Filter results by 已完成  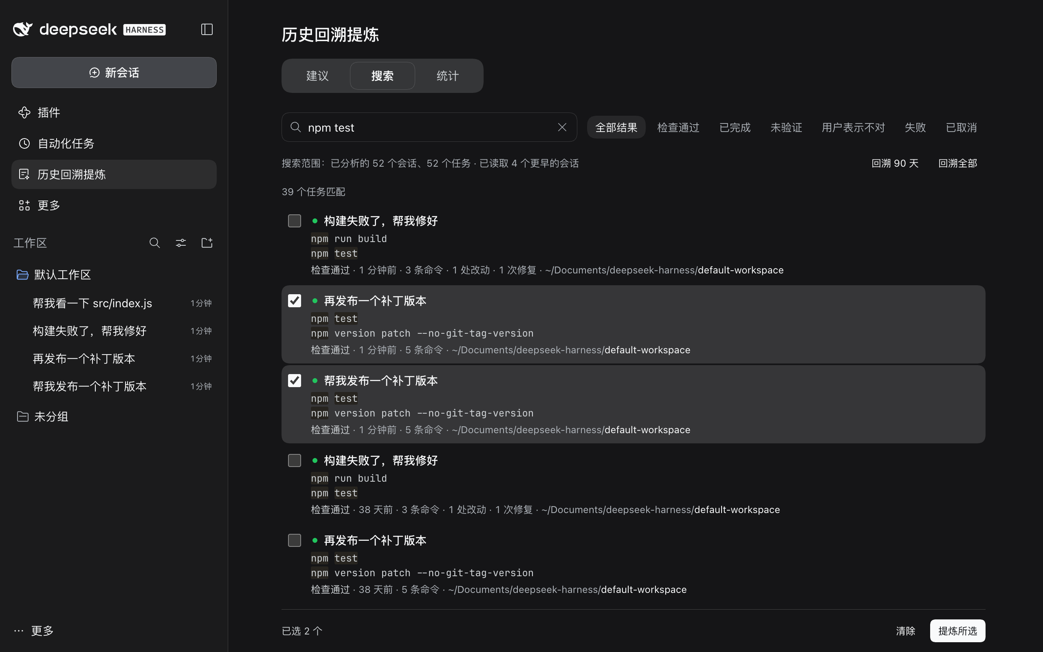[x=735, y=127]
